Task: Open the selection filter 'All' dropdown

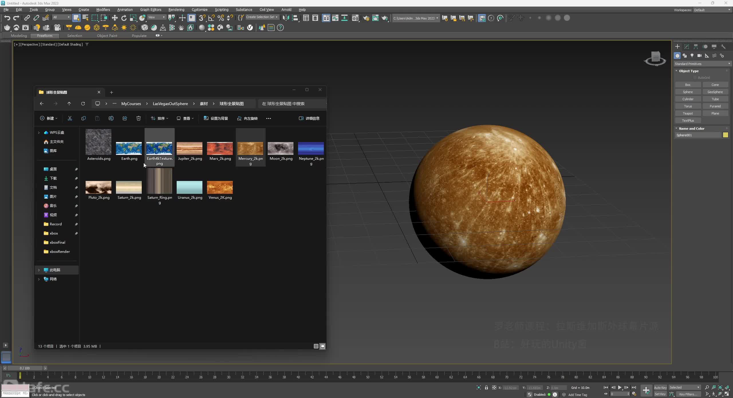Action: click(62, 17)
